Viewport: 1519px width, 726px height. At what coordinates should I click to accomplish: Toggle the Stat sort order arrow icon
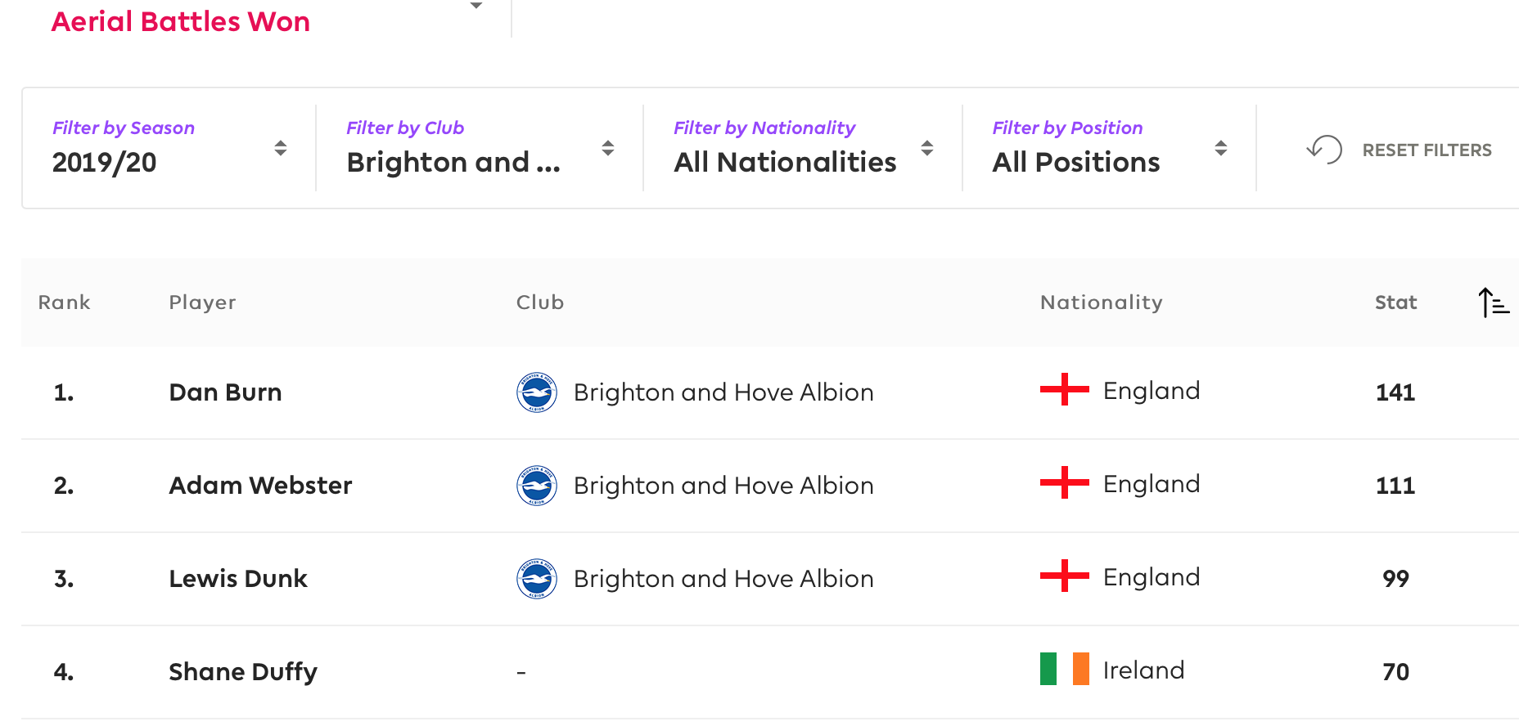[1494, 302]
